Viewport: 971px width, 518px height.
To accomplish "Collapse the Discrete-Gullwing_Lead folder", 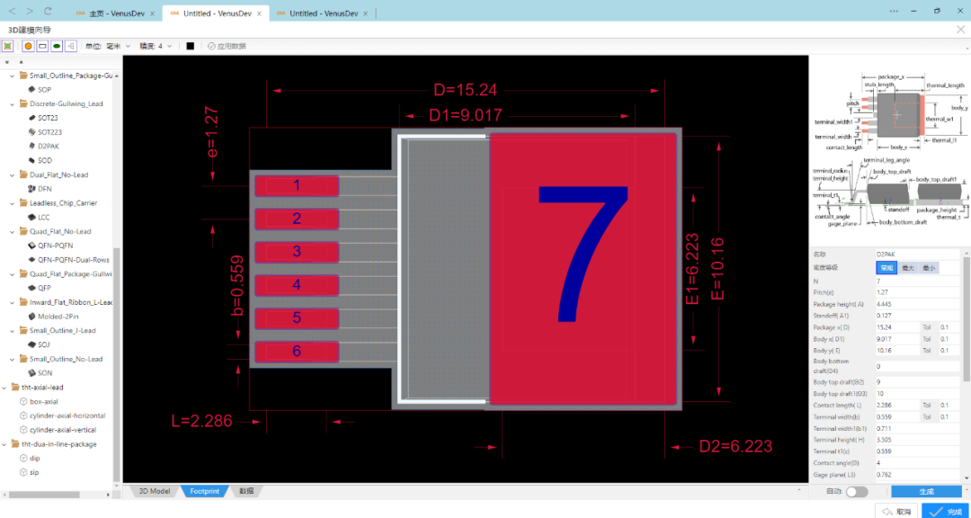I will click(x=12, y=103).
